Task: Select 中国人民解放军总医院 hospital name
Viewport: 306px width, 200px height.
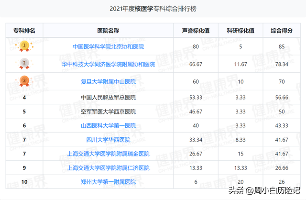Action: [x=109, y=98]
